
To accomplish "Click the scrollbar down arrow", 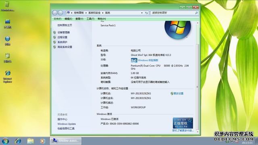I will 198,132.
